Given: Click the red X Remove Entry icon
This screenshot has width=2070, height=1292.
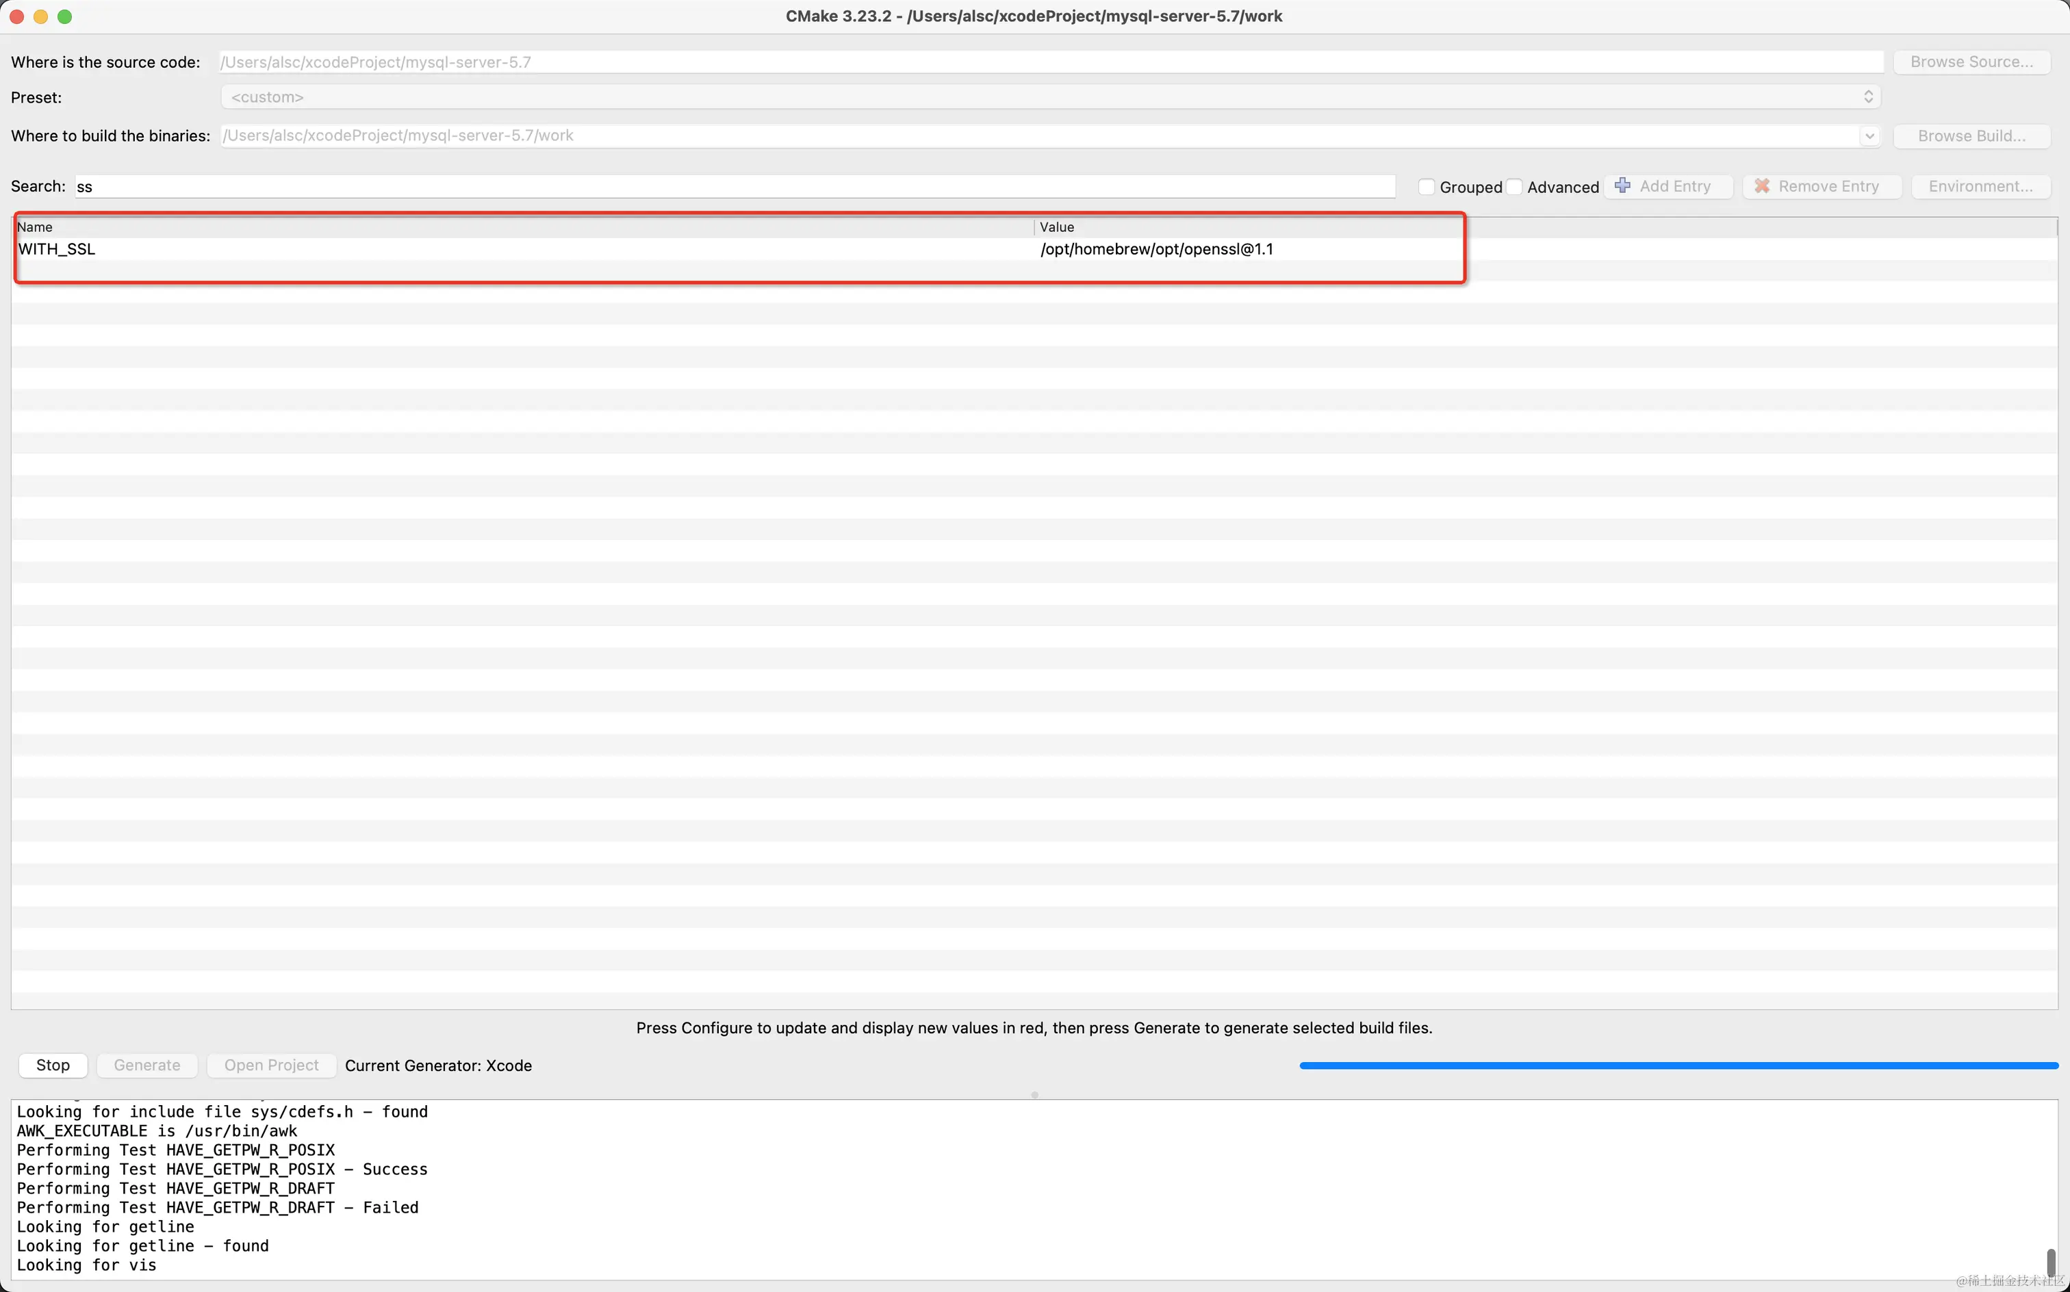Looking at the screenshot, I should (x=1761, y=185).
